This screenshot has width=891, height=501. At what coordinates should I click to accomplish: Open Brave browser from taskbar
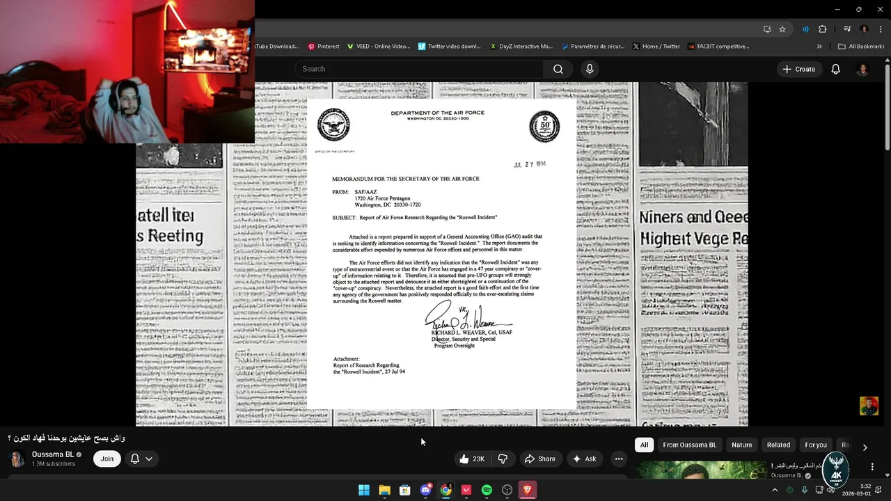click(528, 490)
